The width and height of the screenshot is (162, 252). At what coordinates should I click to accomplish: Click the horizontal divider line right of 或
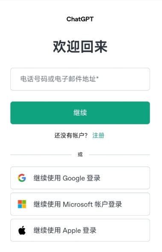pyautogui.click(x=119, y=155)
